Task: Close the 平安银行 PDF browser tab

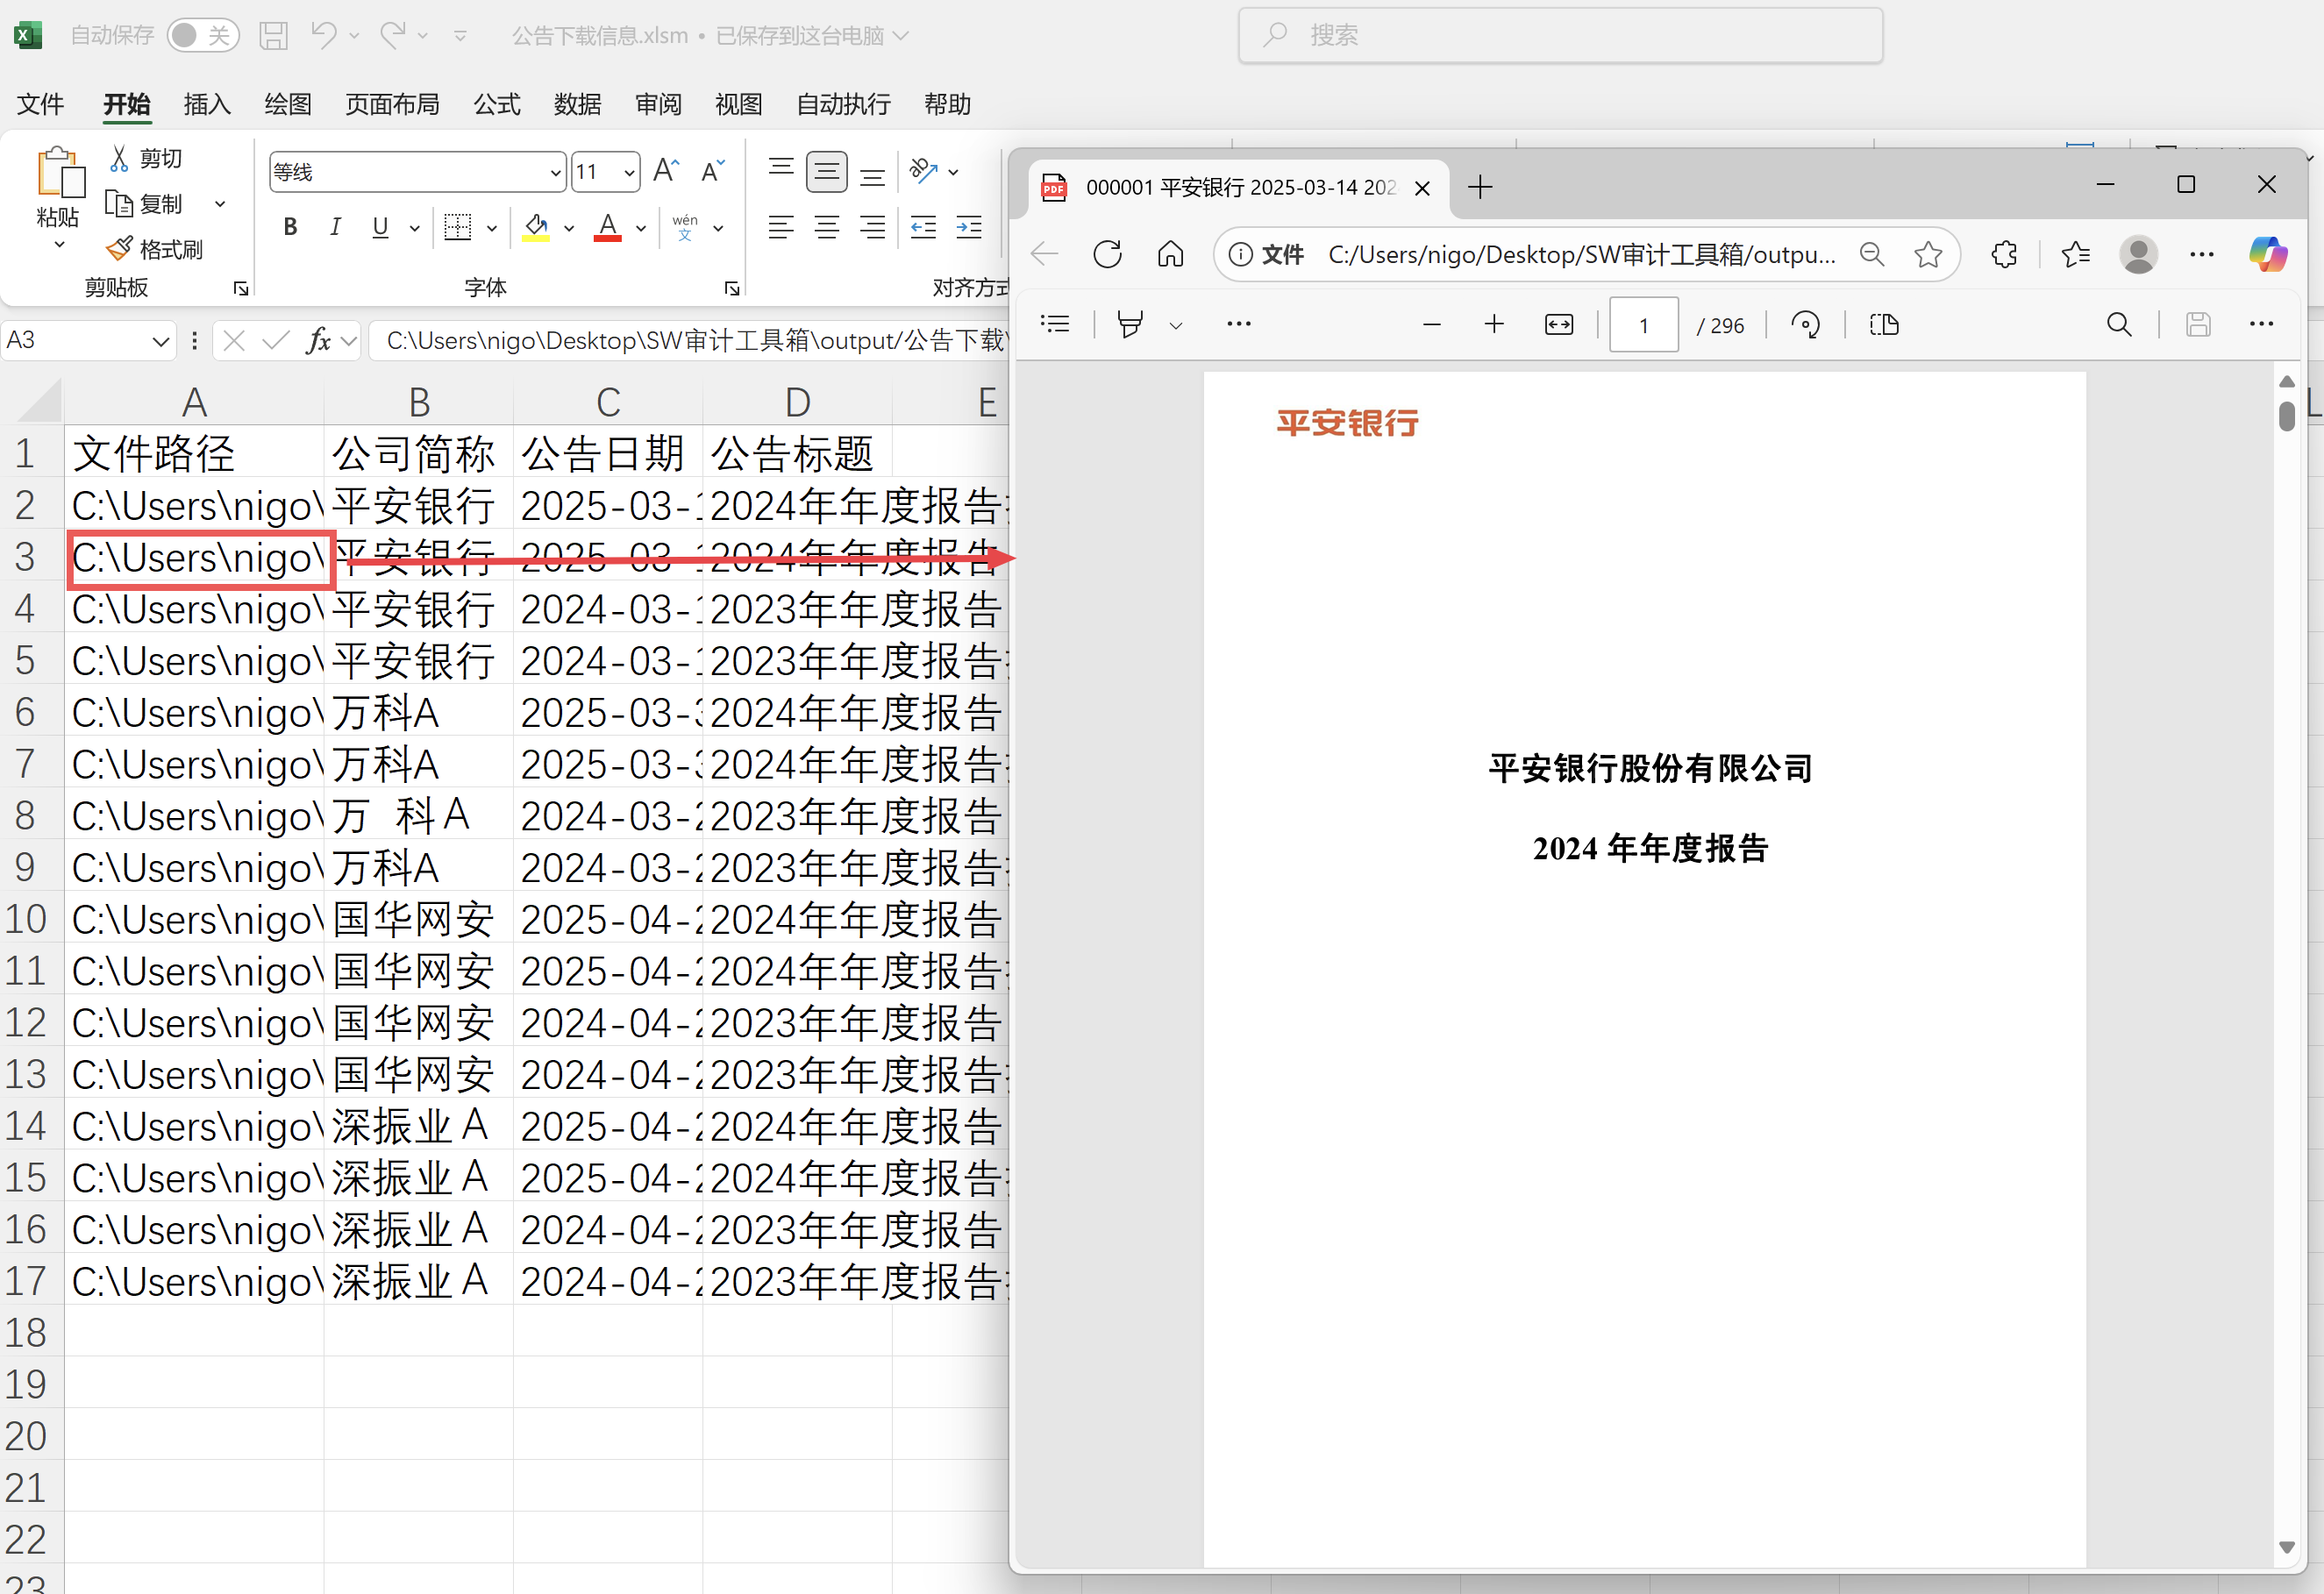Action: click(1422, 188)
